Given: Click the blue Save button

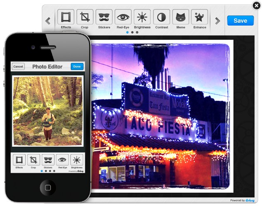Looking at the screenshot, I should 240,21.
